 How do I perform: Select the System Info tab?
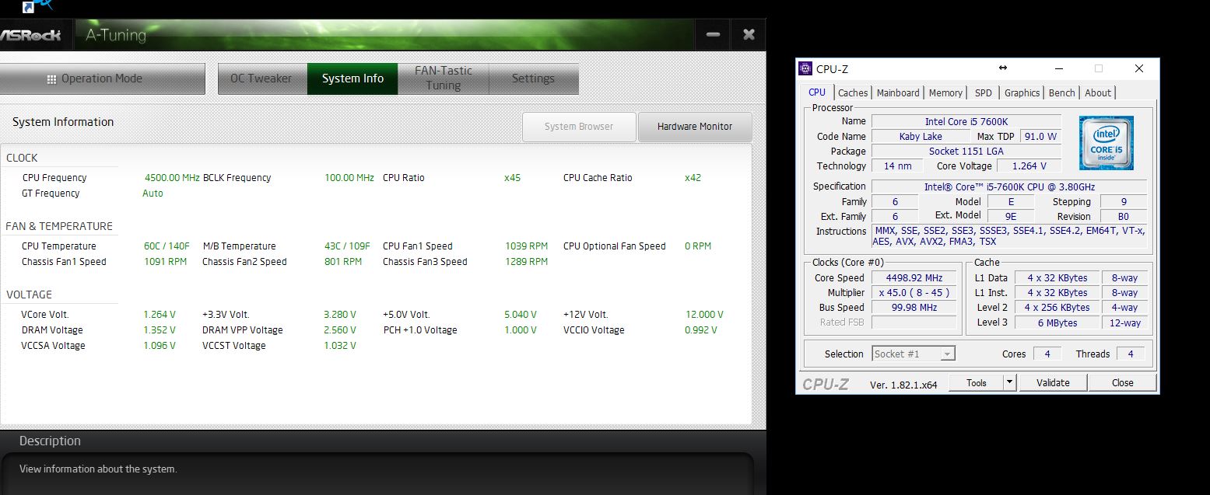pos(352,78)
